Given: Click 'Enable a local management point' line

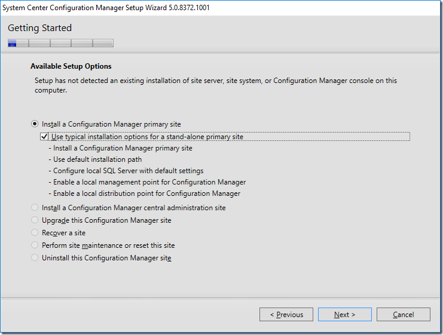Looking at the screenshot, I should pyautogui.click(x=147, y=182).
